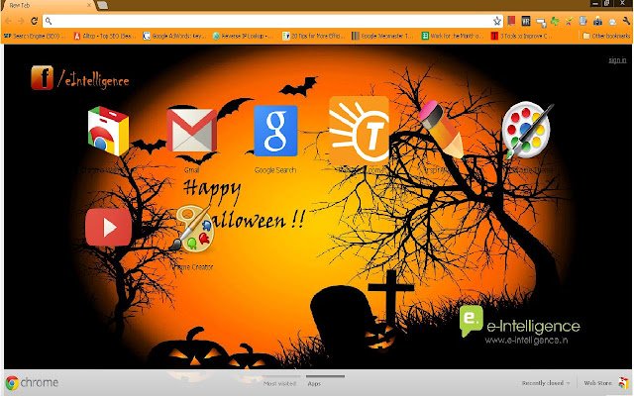Click the white cloud extension icon
Screen dimensions: 634x396
point(612,21)
